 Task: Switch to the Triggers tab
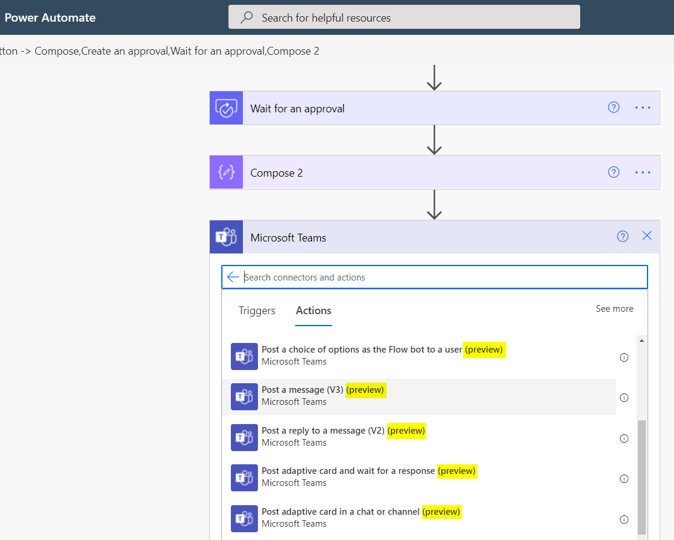pyautogui.click(x=257, y=311)
